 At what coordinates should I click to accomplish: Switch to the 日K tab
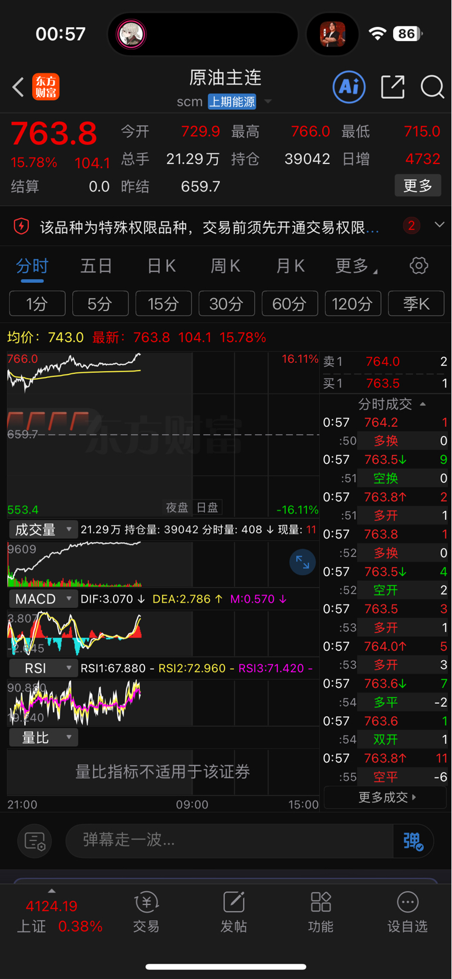point(161,266)
